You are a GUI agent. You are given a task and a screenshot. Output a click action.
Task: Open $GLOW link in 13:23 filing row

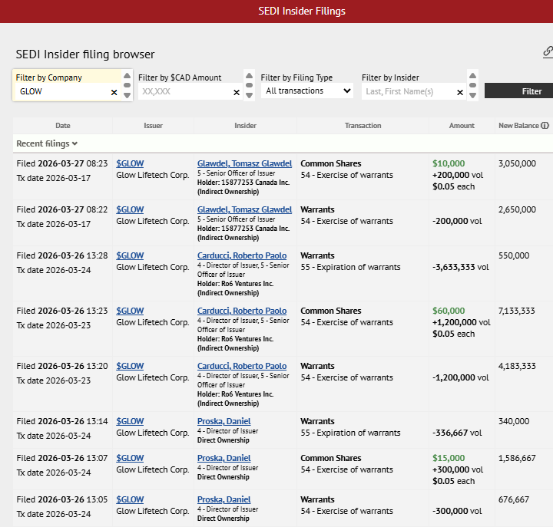tap(130, 311)
